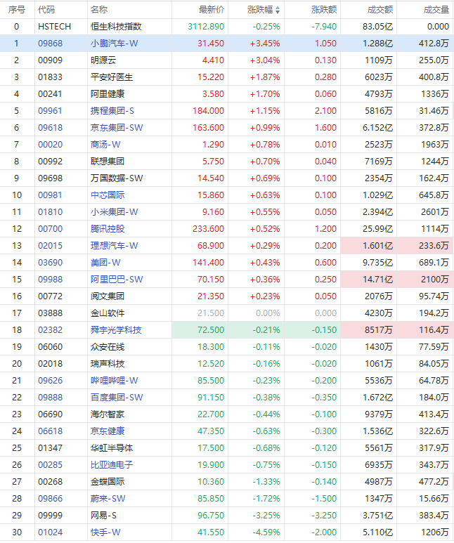454x543 pixels.
Task: Select the 平安好医生 row name
Action: pyautogui.click(x=112, y=77)
